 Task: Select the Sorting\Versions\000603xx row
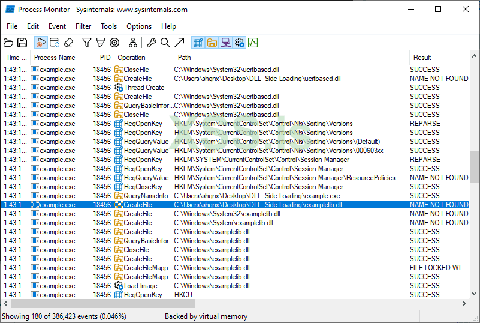tap(235, 151)
